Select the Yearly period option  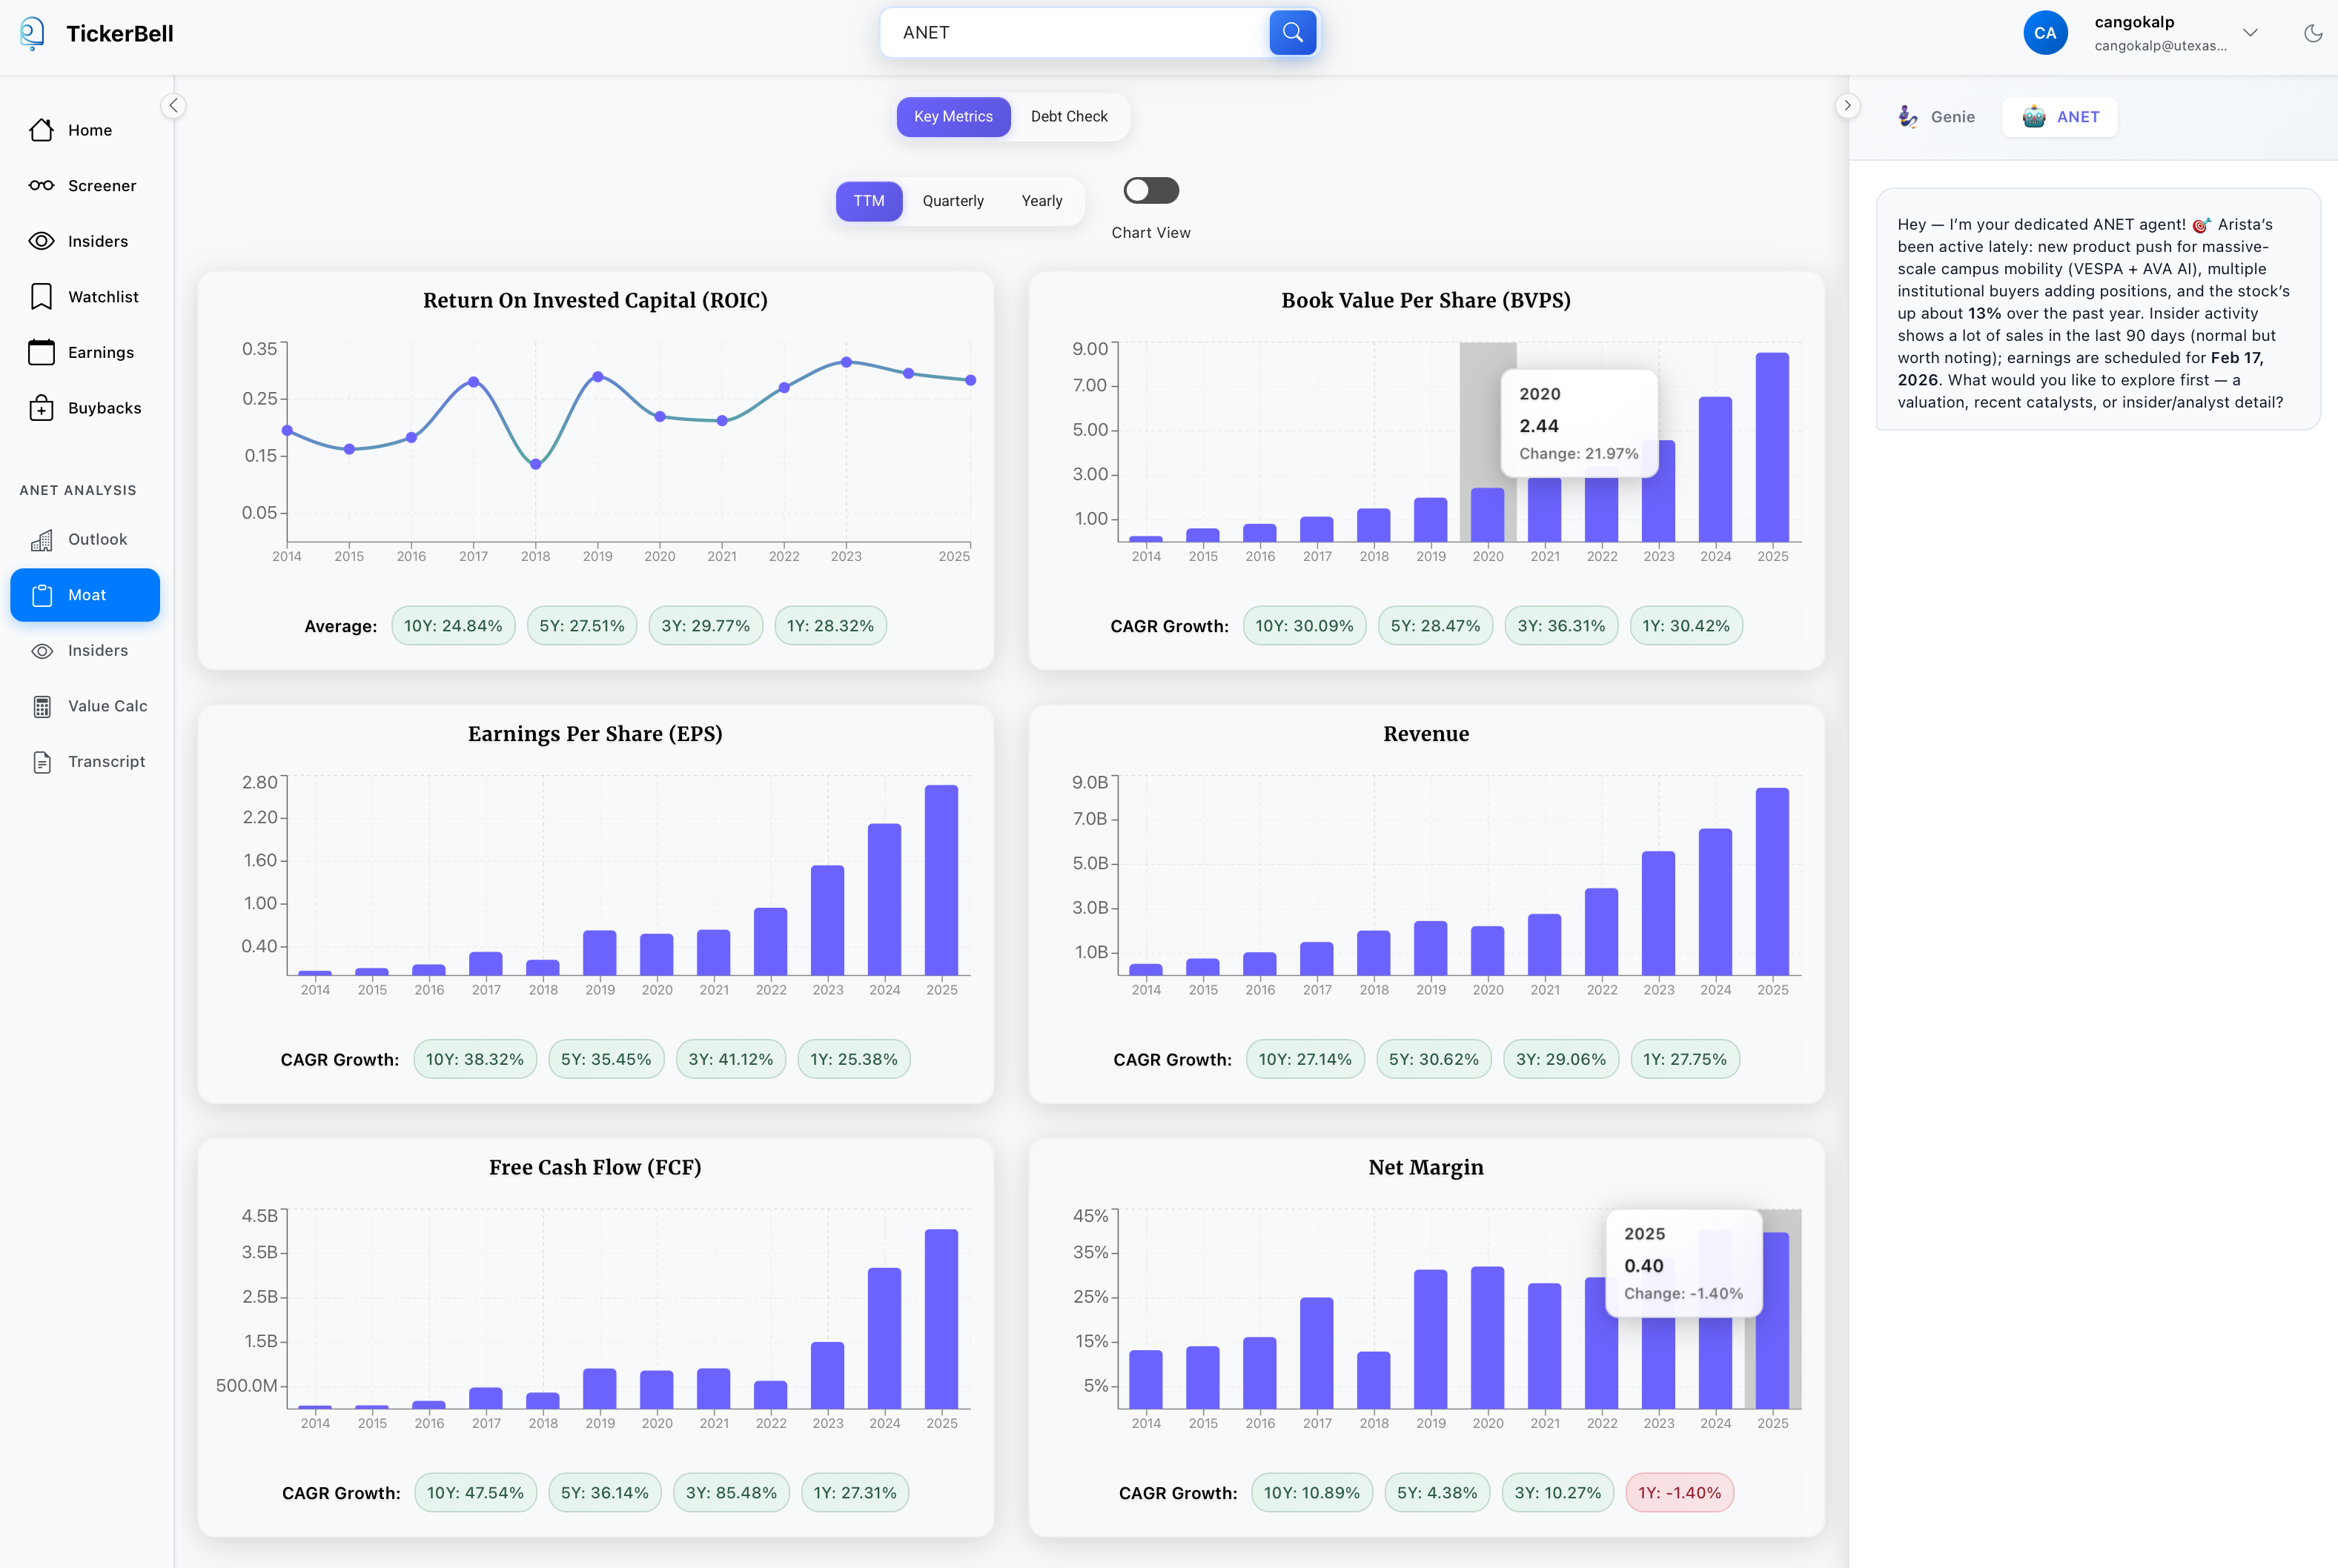(1041, 201)
